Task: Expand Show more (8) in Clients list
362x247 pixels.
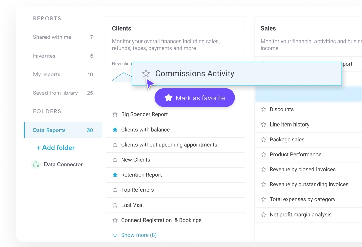Action: click(x=139, y=235)
